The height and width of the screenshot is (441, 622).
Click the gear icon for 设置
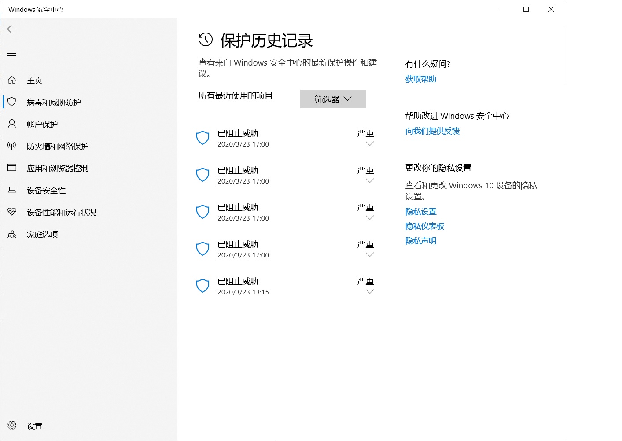point(12,425)
